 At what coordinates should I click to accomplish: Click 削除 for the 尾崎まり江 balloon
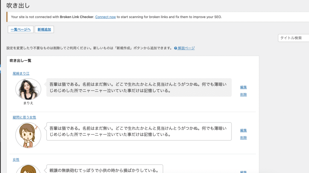244,95
